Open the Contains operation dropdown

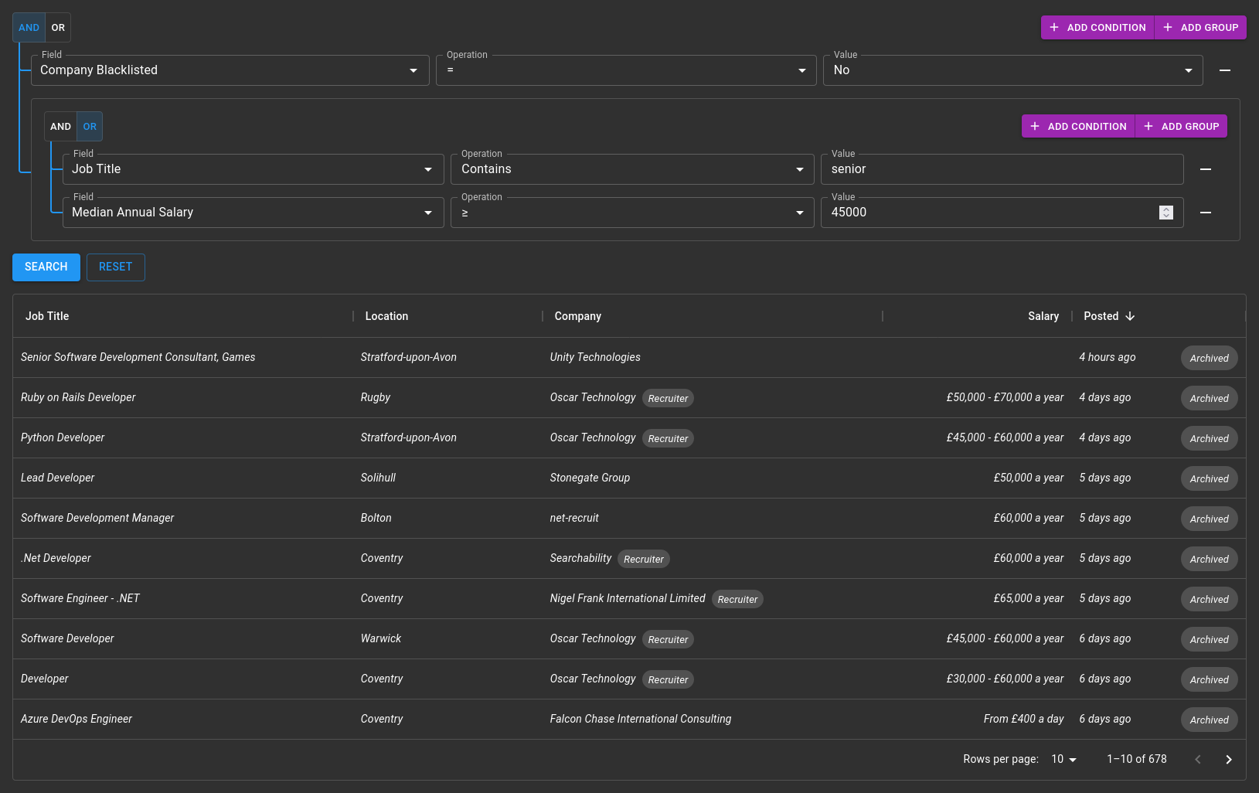[x=632, y=169]
